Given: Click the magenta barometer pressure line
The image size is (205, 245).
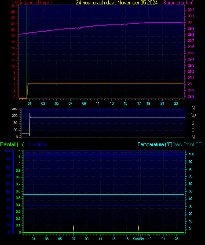Looking at the screenshot, I should [101, 26].
